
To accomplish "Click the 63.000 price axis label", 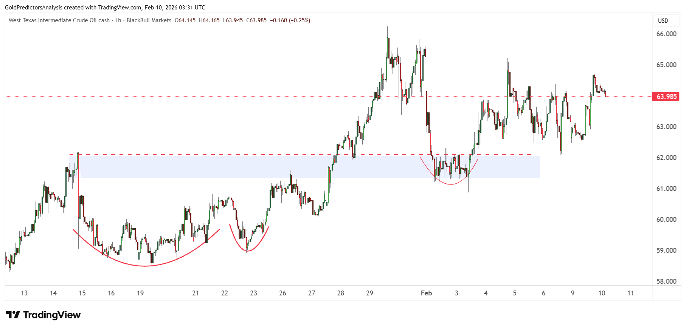I will point(666,127).
